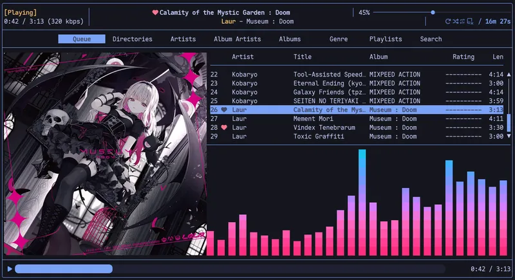Click the scroll-up arrow of the queue
The width and height of the screenshot is (515, 280).
(509, 75)
